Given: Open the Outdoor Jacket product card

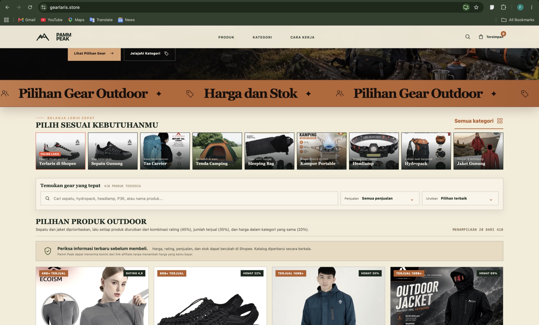Looking at the screenshot, I should [447, 296].
